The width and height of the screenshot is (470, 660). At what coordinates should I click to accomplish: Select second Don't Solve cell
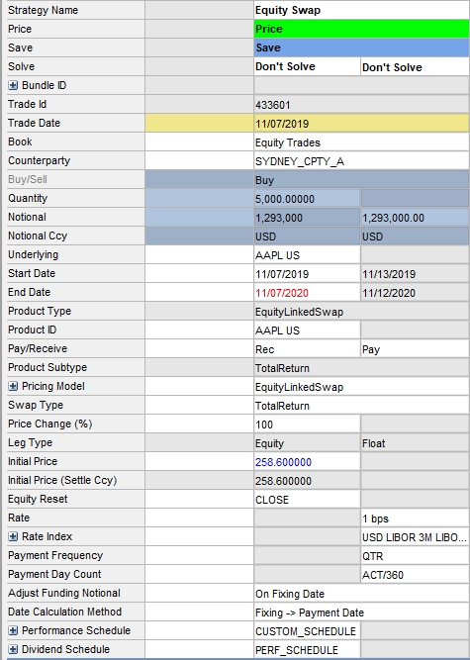coord(415,66)
